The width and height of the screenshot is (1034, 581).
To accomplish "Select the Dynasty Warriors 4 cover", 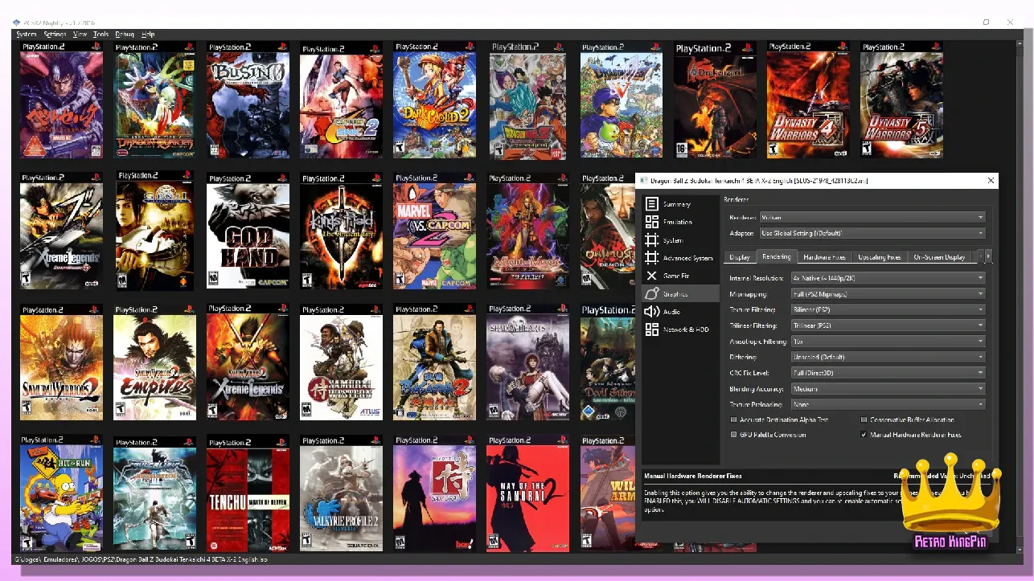I will [808, 100].
